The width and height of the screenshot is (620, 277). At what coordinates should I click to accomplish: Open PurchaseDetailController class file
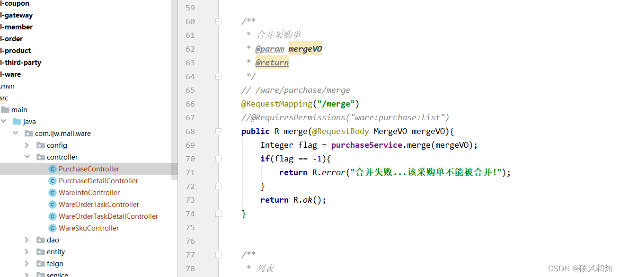[x=98, y=181]
